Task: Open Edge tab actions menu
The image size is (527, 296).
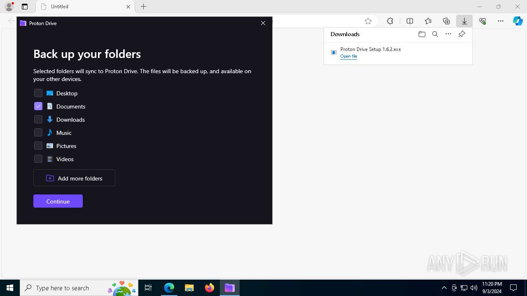Action: pos(25,7)
